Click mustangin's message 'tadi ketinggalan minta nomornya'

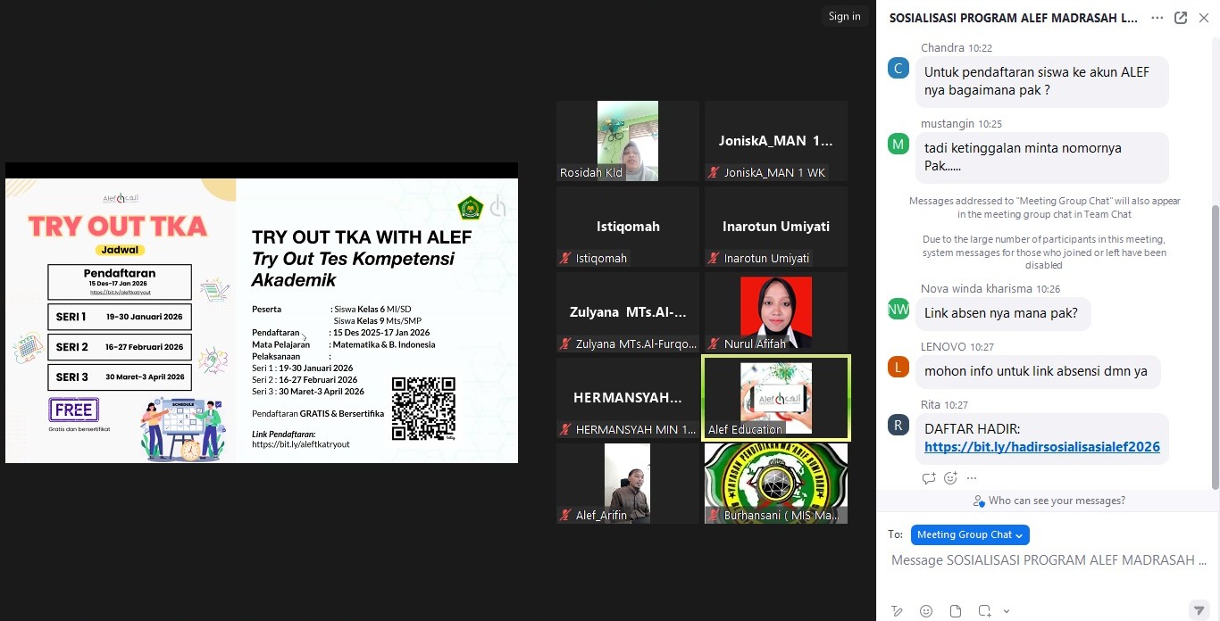[x=1042, y=157]
